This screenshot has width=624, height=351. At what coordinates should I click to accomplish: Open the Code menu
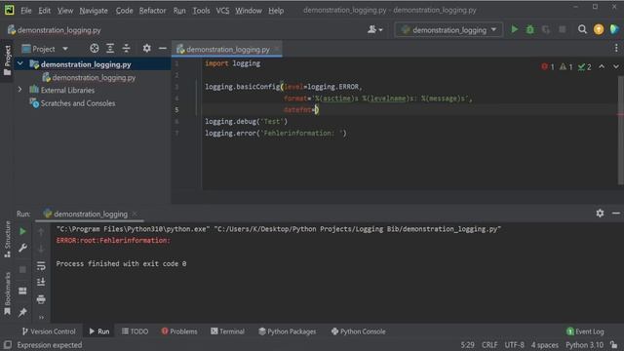click(x=124, y=11)
